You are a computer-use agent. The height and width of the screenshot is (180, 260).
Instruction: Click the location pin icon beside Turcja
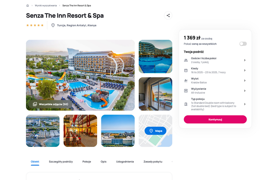click(x=53, y=25)
